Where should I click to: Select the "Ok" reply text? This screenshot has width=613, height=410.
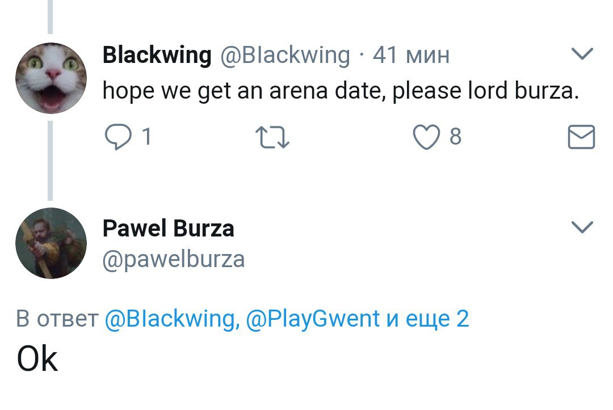tap(37, 358)
